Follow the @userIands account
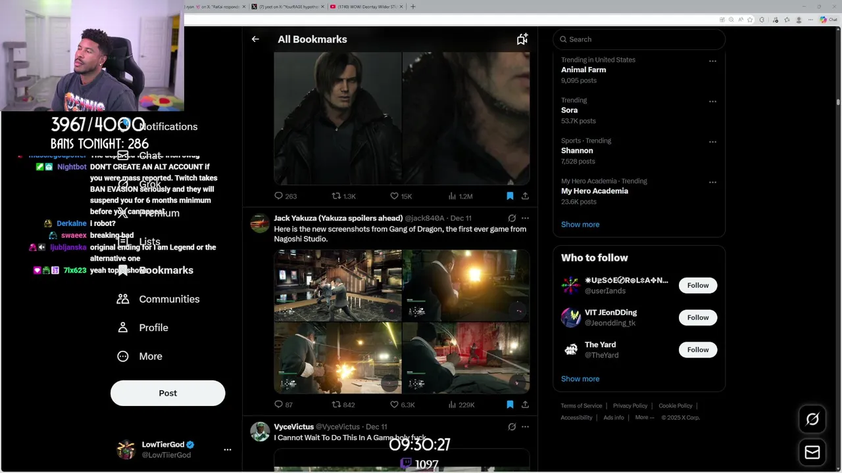 point(698,285)
